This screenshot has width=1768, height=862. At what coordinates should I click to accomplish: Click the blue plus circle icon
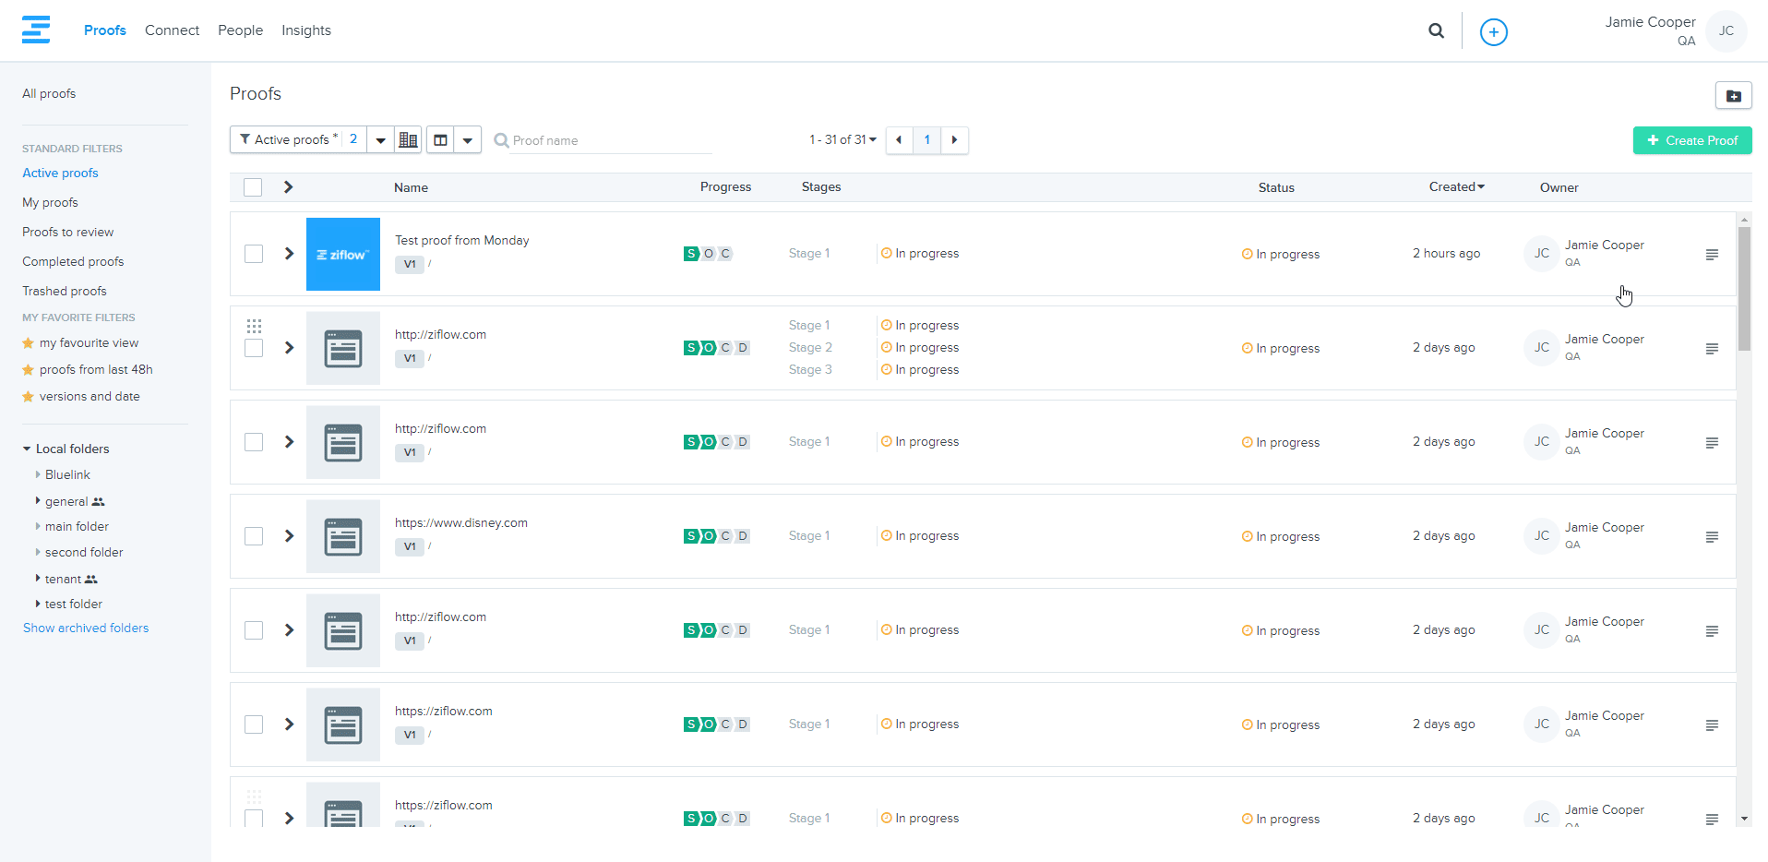[x=1493, y=32]
